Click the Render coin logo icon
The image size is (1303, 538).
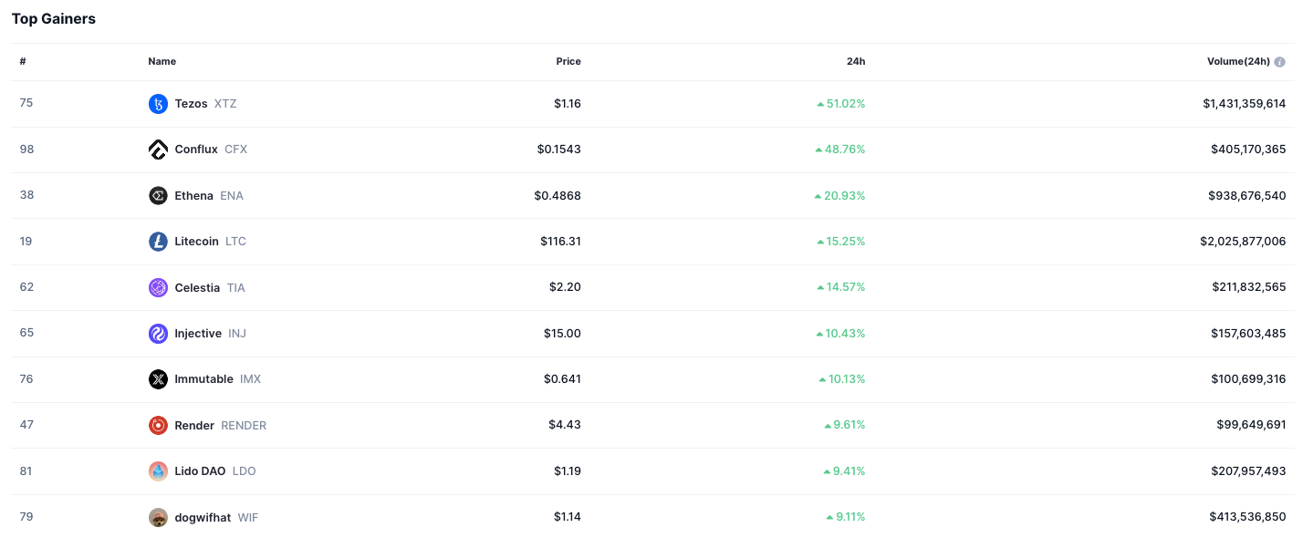click(158, 425)
